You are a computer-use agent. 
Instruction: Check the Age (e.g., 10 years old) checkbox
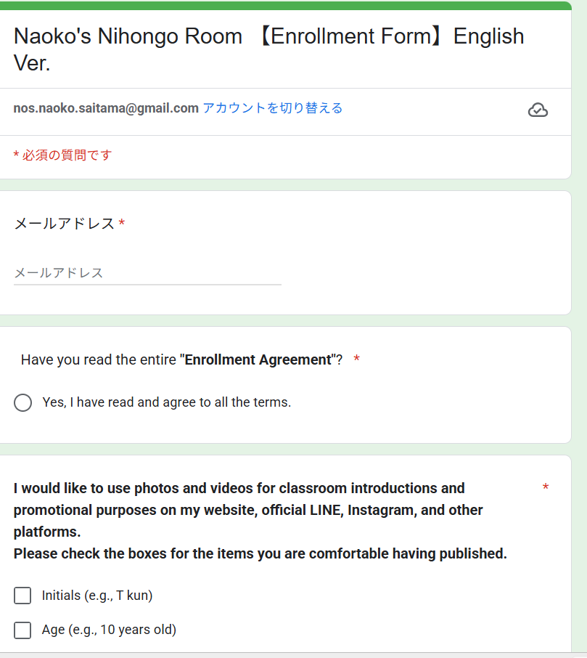pyautogui.click(x=22, y=630)
